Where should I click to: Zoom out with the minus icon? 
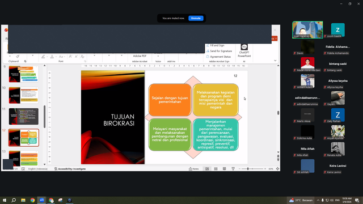pos(239,169)
